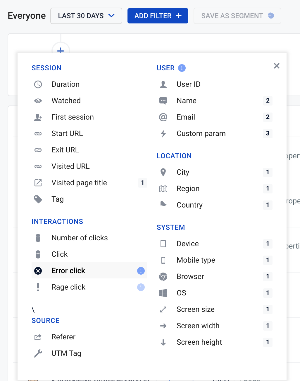300x381 pixels.
Task: Select the First session user-add icon
Action: [x=38, y=117]
